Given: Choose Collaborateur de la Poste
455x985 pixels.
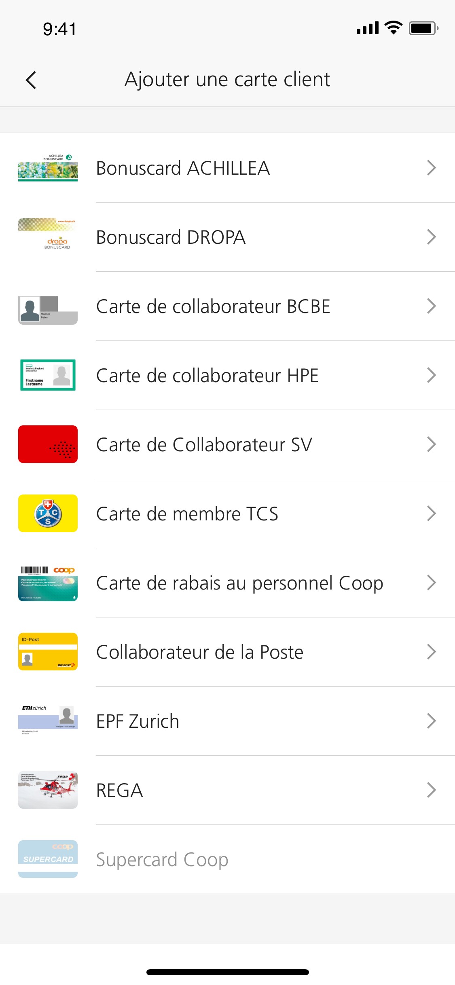Looking at the screenshot, I should click(x=200, y=652).
